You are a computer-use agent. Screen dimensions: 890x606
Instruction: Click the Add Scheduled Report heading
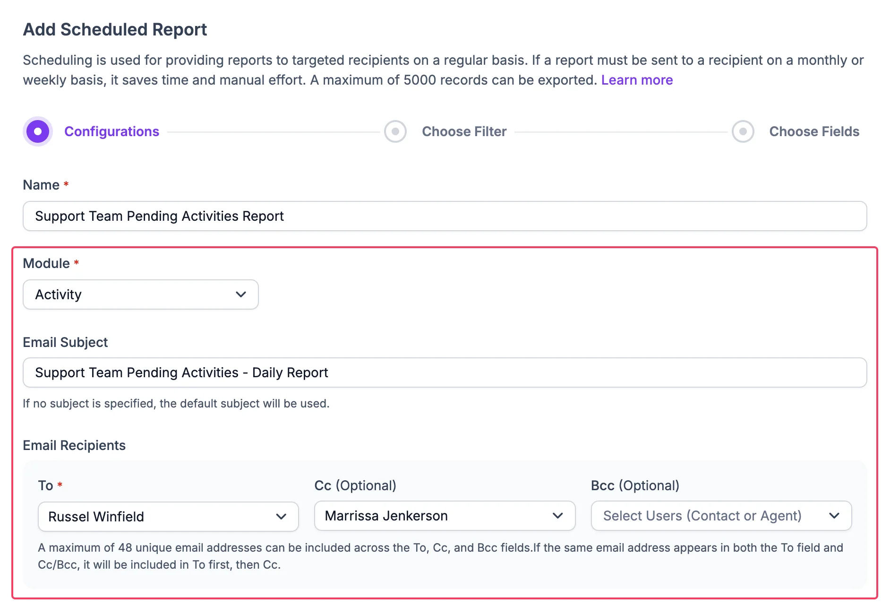point(115,29)
